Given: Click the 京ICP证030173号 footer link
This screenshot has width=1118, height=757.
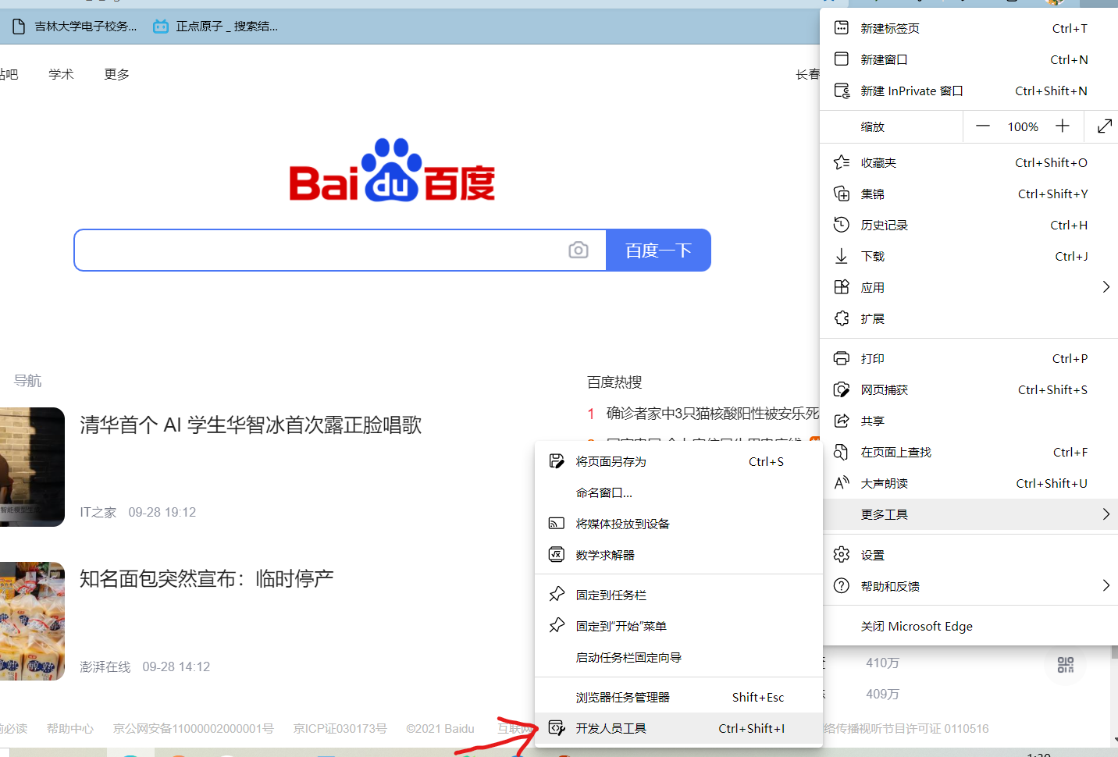Looking at the screenshot, I should [x=340, y=728].
